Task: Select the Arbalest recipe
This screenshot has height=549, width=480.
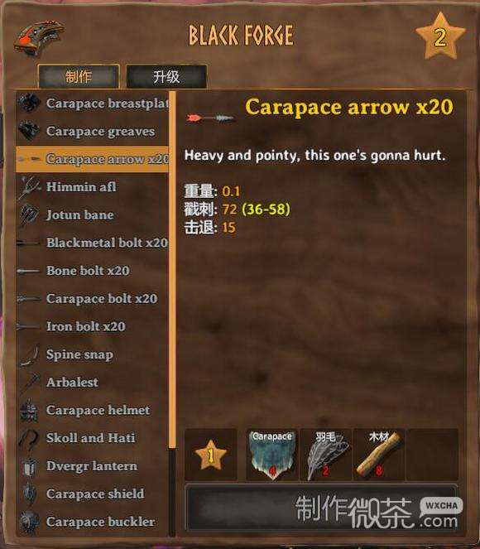Action: point(92,383)
